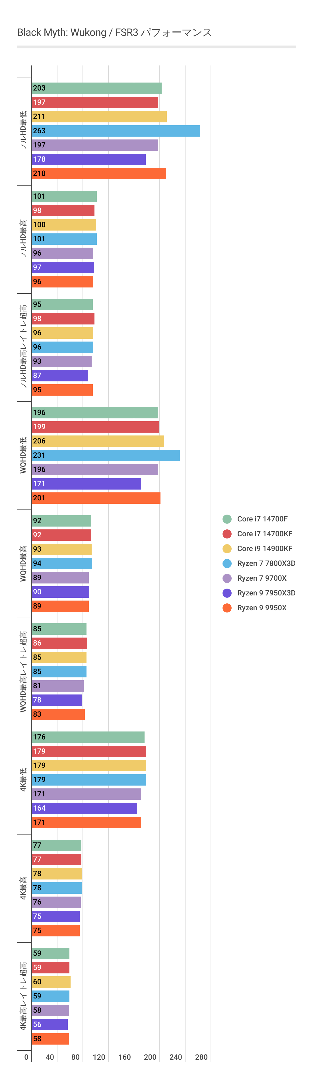Click the Core i7 14700KF legend dot
Viewport: 313px width, 1081px height.
pyautogui.click(x=227, y=534)
